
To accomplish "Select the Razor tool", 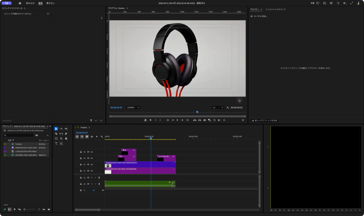I will click(x=56, y=134).
